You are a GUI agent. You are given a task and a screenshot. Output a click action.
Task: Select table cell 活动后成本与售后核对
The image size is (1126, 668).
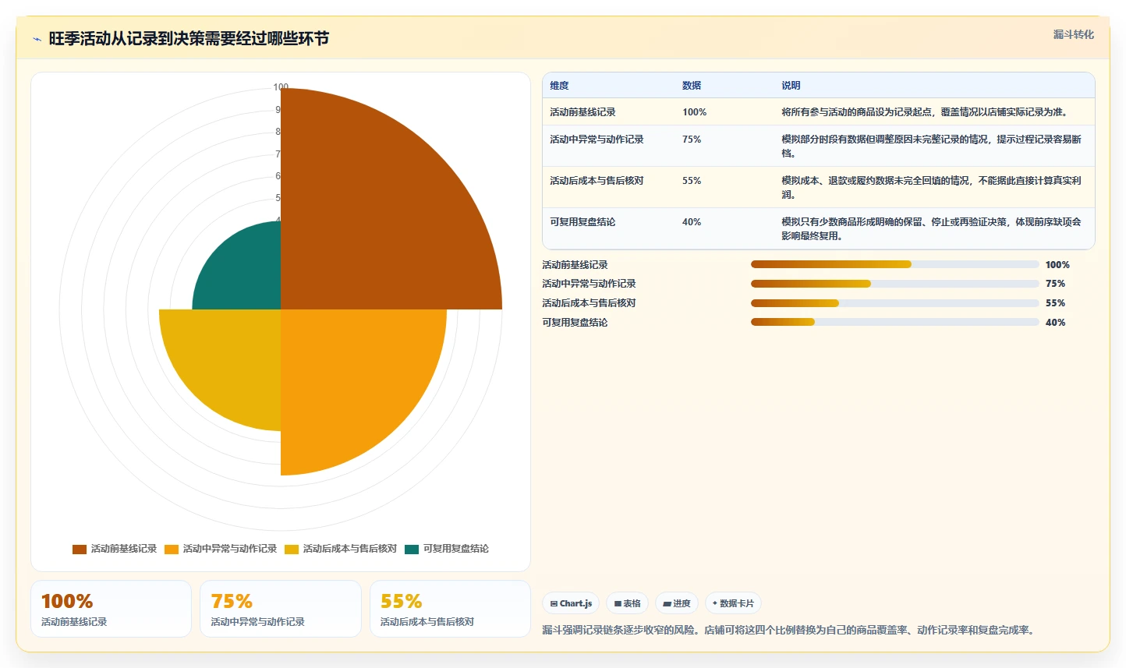tap(597, 181)
